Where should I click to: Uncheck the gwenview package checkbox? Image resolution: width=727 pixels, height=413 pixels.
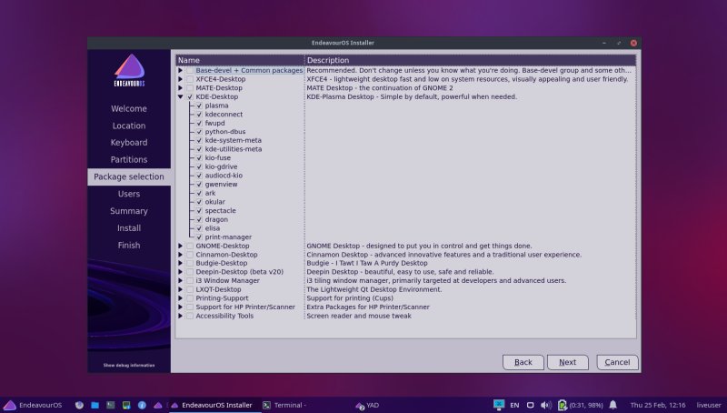point(199,185)
